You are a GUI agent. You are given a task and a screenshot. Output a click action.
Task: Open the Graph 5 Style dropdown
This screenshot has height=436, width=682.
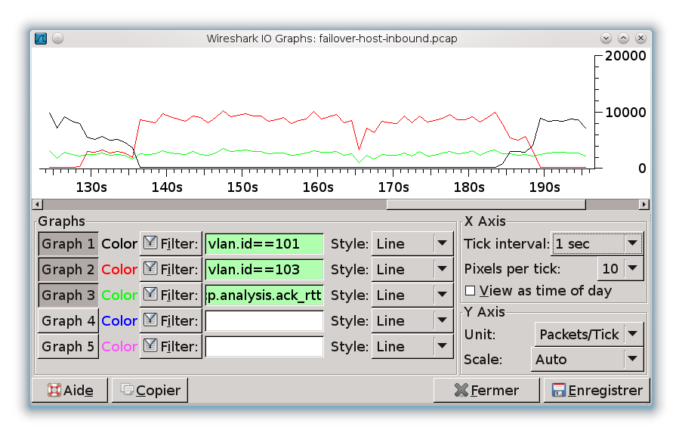pyautogui.click(x=412, y=346)
